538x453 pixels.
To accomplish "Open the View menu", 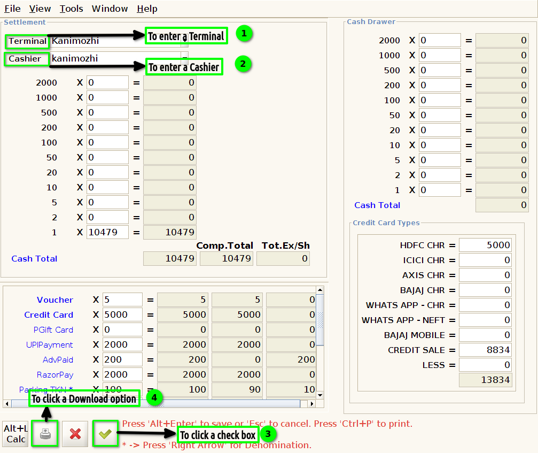I will (x=40, y=9).
